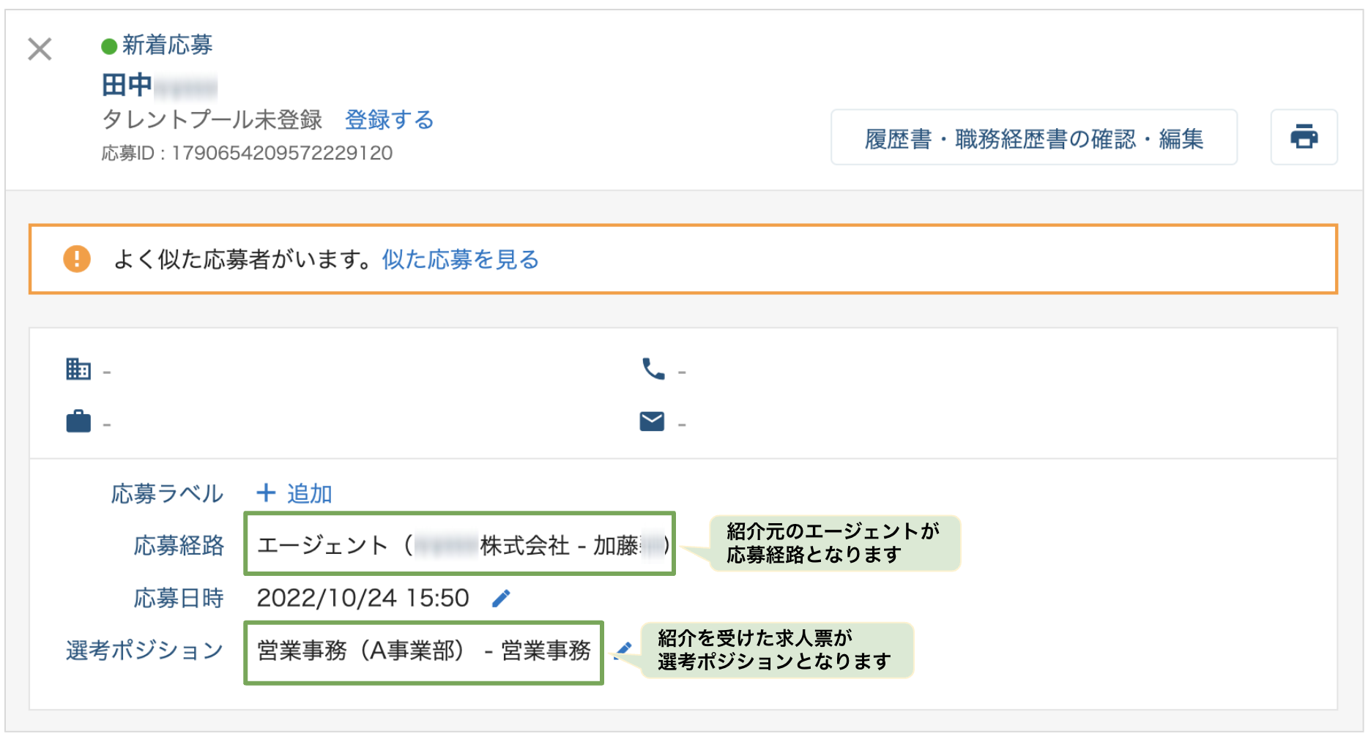Click the application datetime 2022/10/24 15:50
The image size is (1371, 742).
point(363,599)
